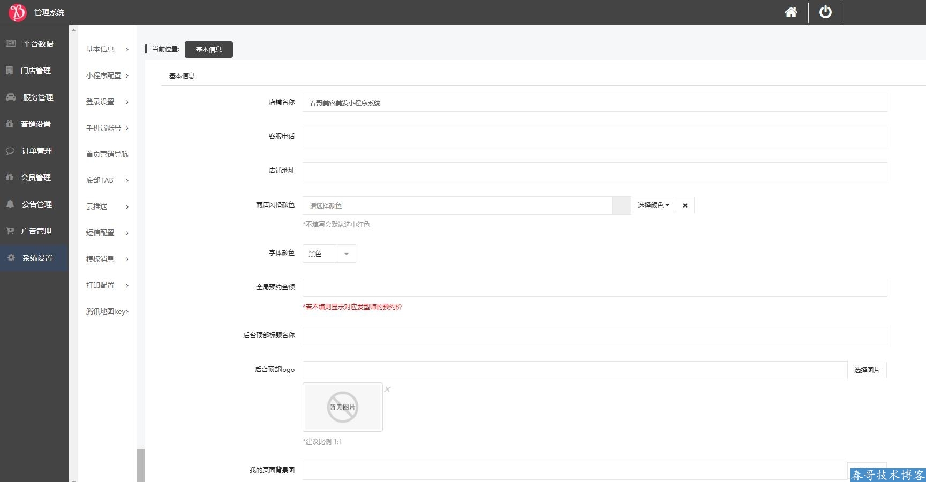Click the power logout icon
The width and height of the screenshot is (926, 482).
(825, 12)
